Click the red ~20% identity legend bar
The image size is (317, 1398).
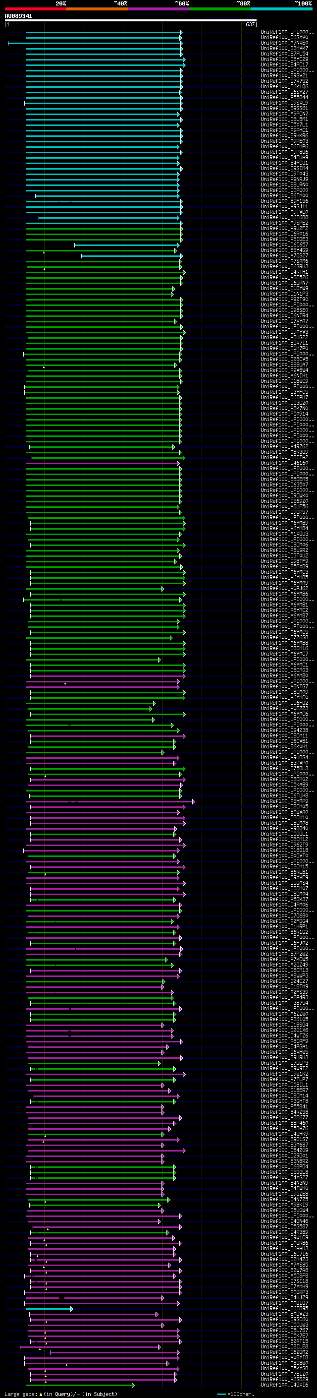click(35, 9)
